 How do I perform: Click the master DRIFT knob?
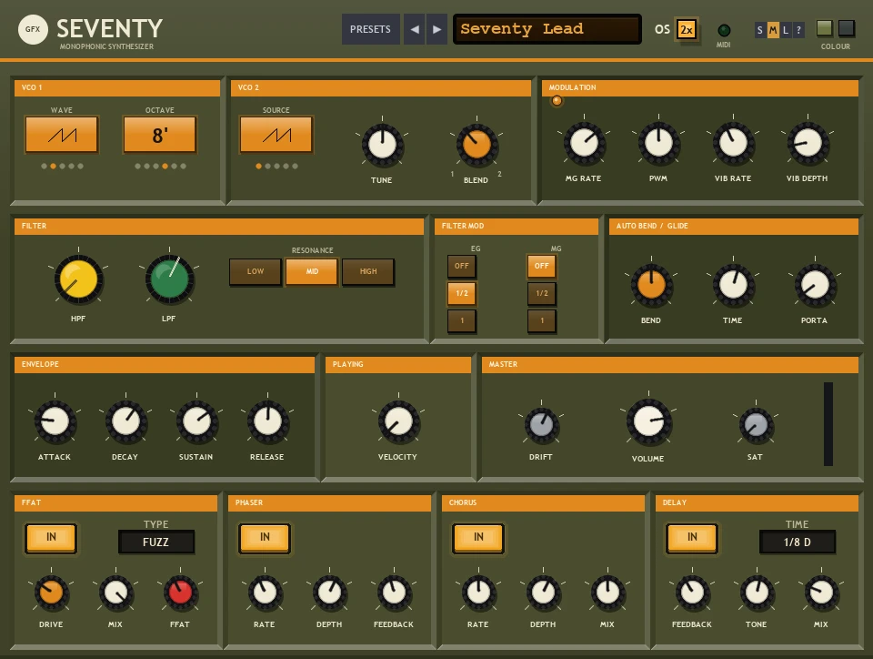point(541,425)
